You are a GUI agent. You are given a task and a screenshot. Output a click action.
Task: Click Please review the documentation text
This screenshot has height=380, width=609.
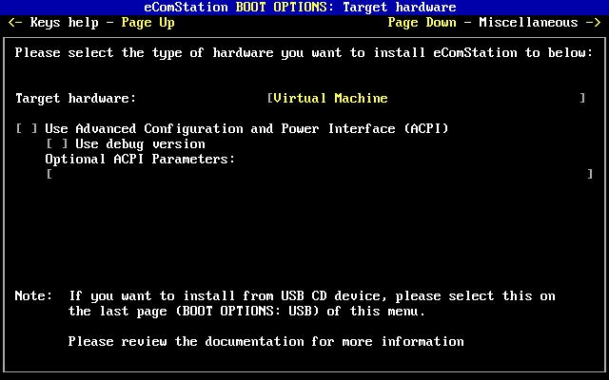click(x=266, y=341)
